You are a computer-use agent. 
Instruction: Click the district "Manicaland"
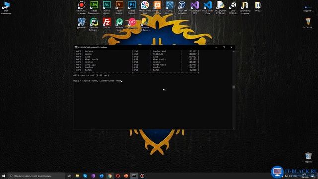(159, 51)
